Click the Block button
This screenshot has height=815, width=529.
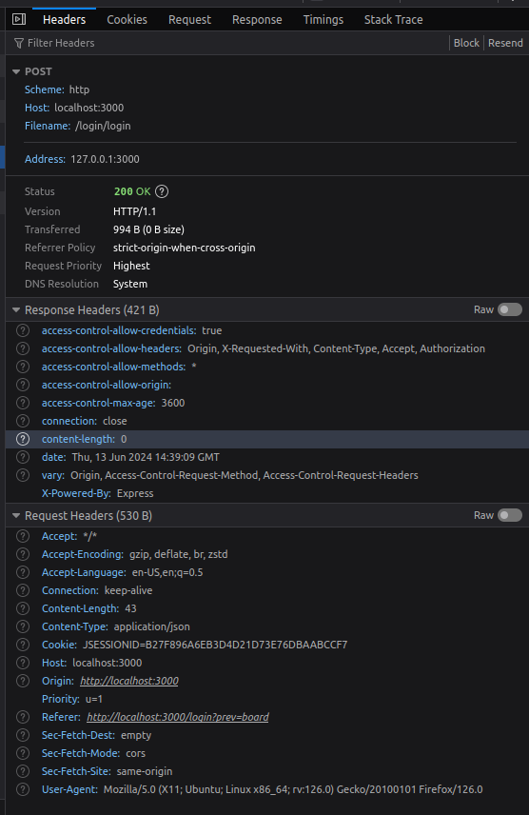click(x=466, y=43)
